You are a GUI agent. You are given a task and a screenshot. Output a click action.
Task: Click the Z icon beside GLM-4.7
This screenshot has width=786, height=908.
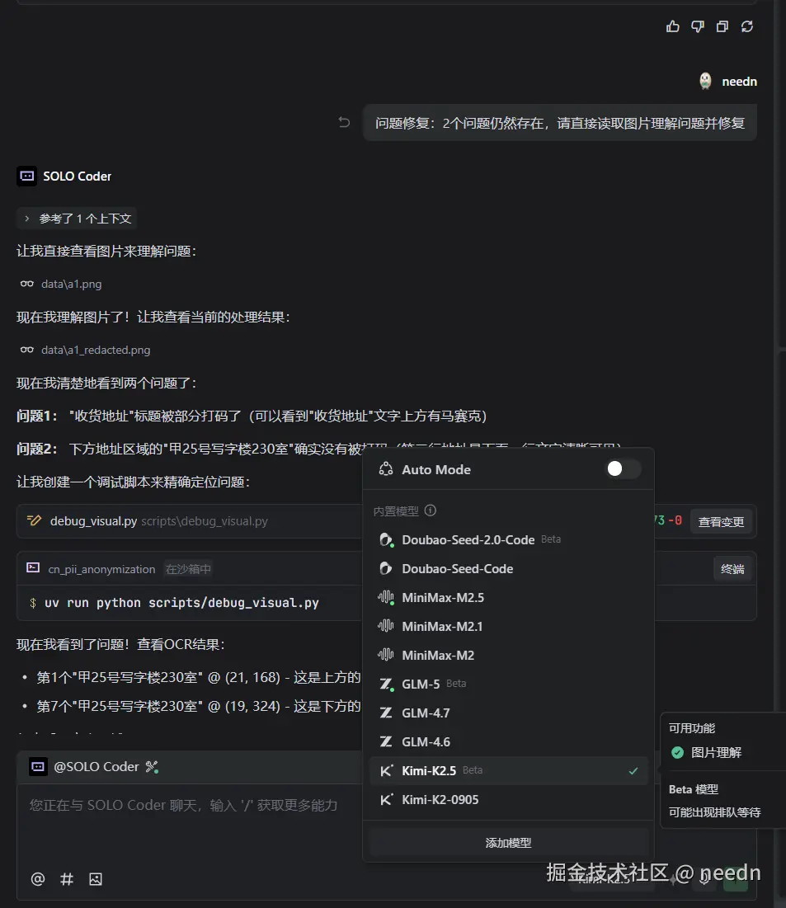tap(386, 713)
